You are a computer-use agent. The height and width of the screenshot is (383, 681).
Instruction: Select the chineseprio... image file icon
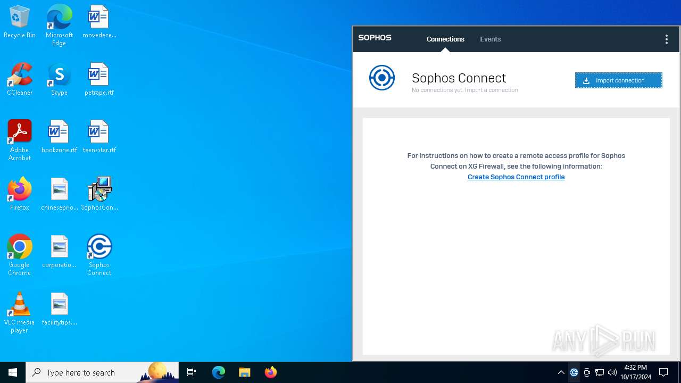pos(59,195)
